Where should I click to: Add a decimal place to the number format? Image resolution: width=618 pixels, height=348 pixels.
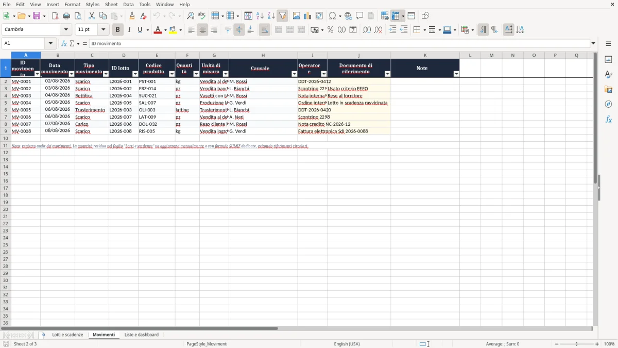tap(367, 30)
